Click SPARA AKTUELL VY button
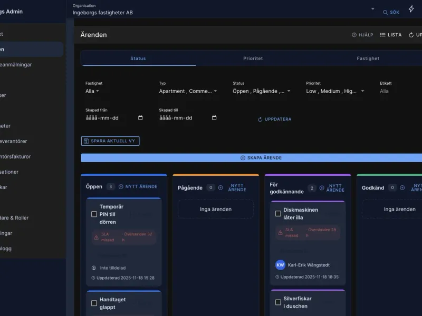 point(110,141)
